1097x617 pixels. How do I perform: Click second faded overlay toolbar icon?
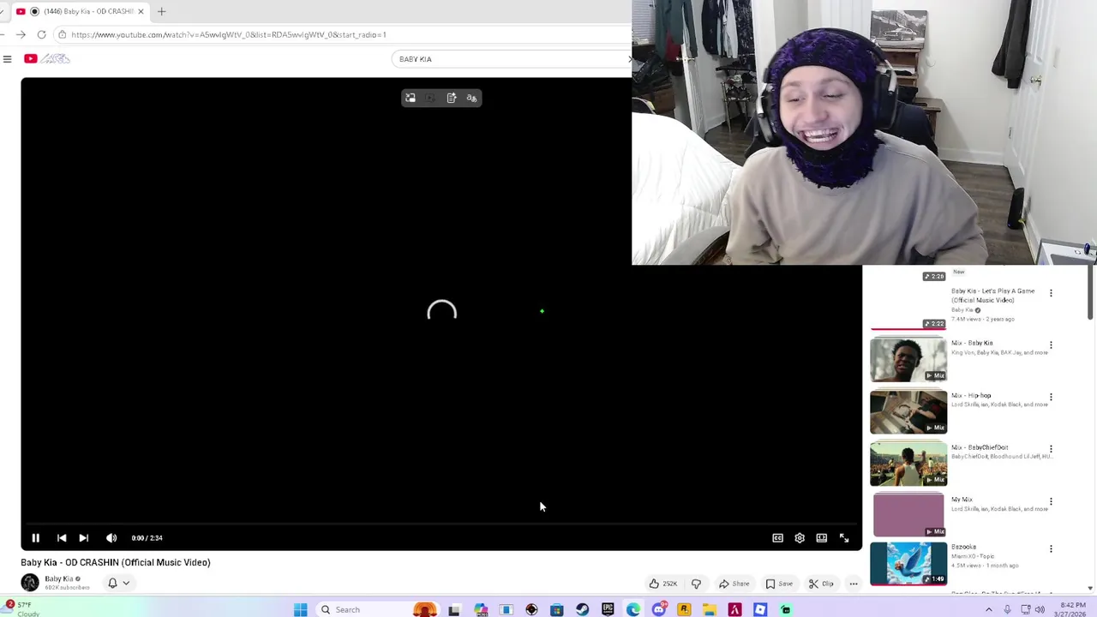430,99
